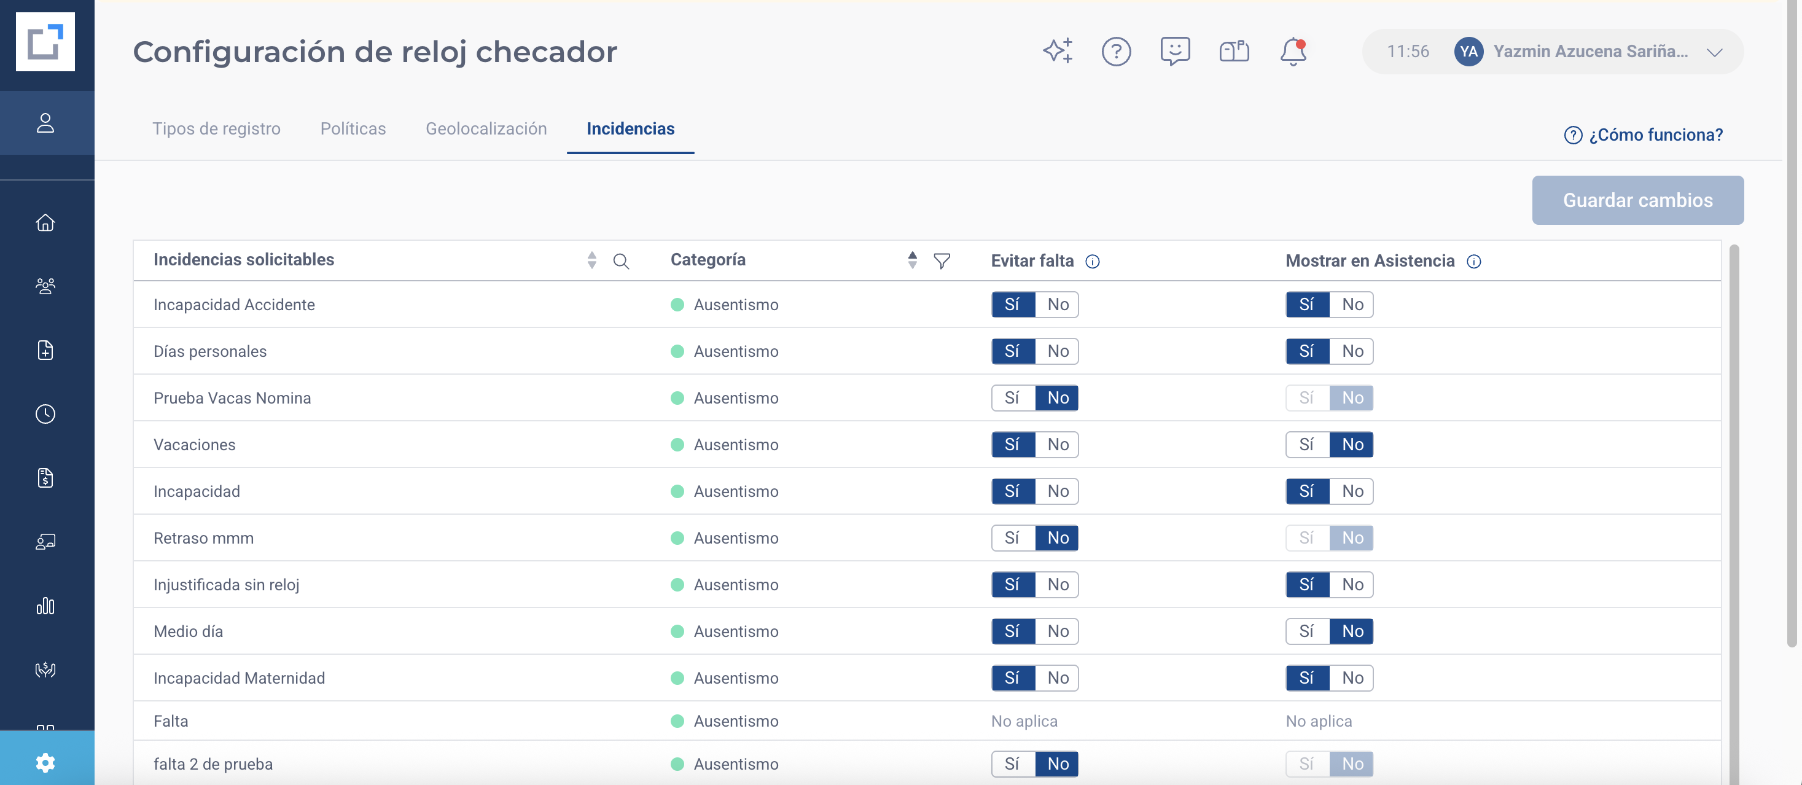Image resolution: width=1802 pixels, height=785 pixels.
Task: Open the ¿Cómo funciona? link
Action: (1643, 135)
